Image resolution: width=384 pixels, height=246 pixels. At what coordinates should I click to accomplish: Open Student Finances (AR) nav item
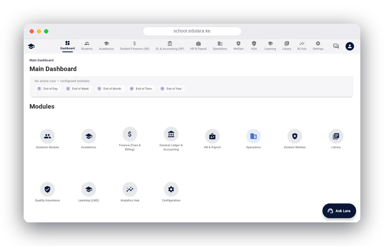coord(134,46)
